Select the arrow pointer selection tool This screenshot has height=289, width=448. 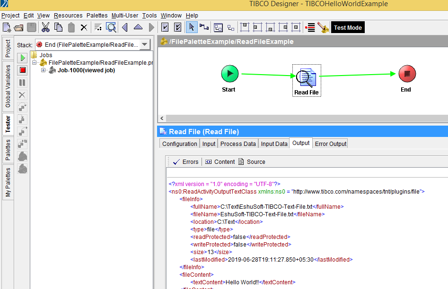coord(192,27)
